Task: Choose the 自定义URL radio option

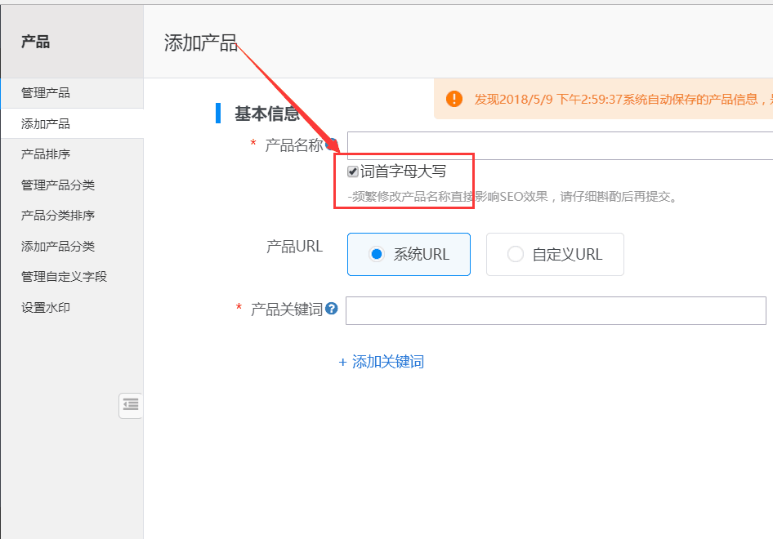Action: click(x=516, y=254)
